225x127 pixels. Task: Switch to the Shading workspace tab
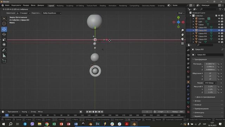tap(103, 6)
